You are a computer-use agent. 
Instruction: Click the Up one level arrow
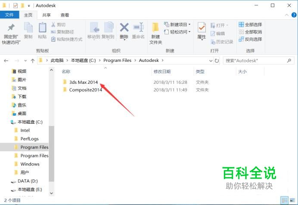point(33,61)
